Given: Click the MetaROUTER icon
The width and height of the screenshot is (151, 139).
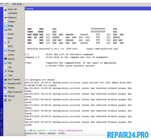Looking at the screenshot, I should [5, 84].
